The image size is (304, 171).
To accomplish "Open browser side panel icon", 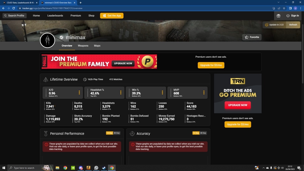I will pos(290,8).
